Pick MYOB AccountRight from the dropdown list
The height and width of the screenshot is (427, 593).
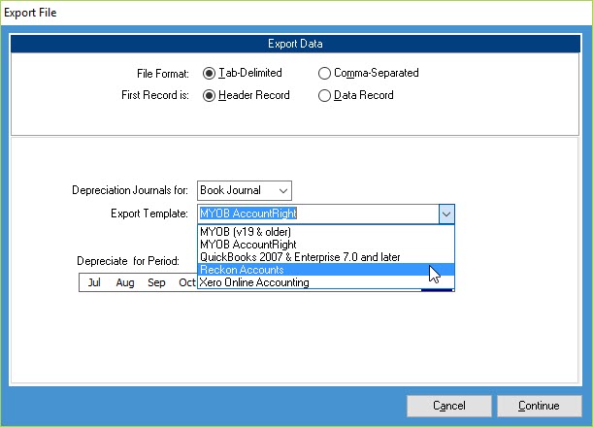coord(326,245)
